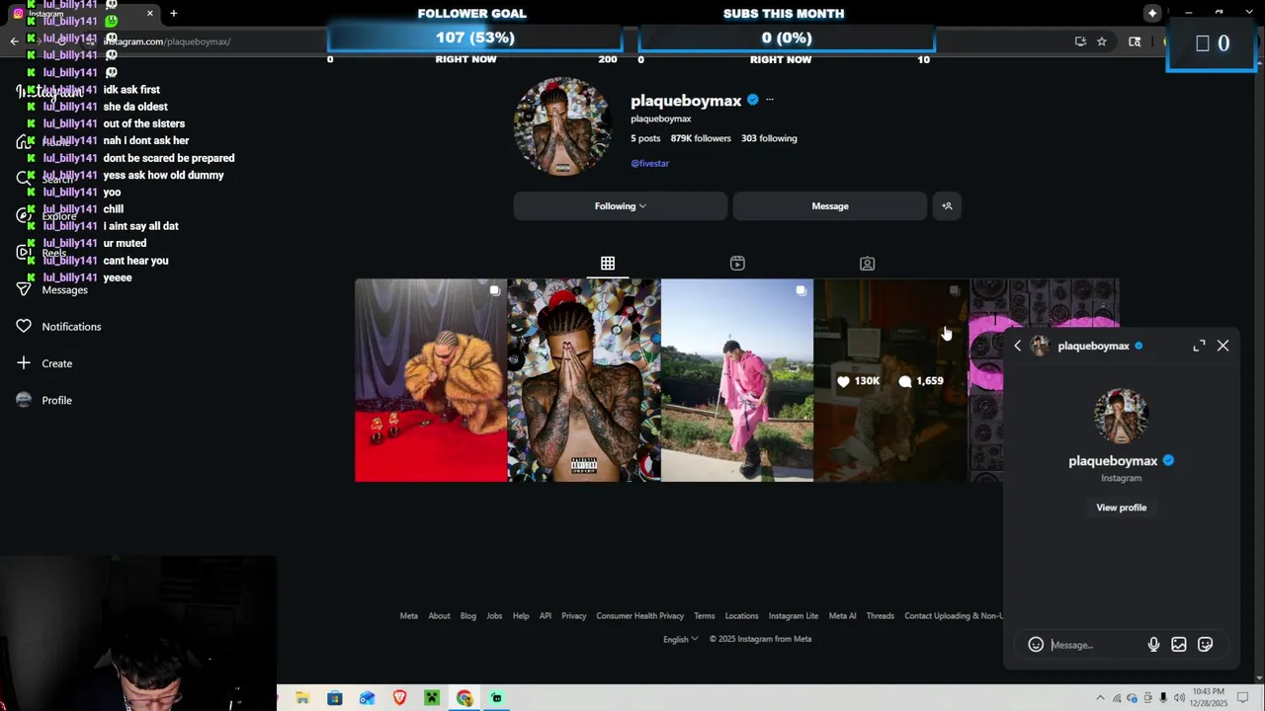Click View profile in chat popup
Image resolution: width=1265 pixels, height=711 pixels.
1121,508
